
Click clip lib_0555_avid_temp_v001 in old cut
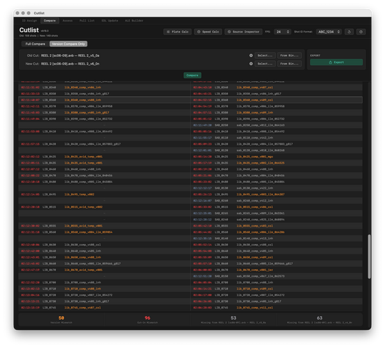[83, 226]
